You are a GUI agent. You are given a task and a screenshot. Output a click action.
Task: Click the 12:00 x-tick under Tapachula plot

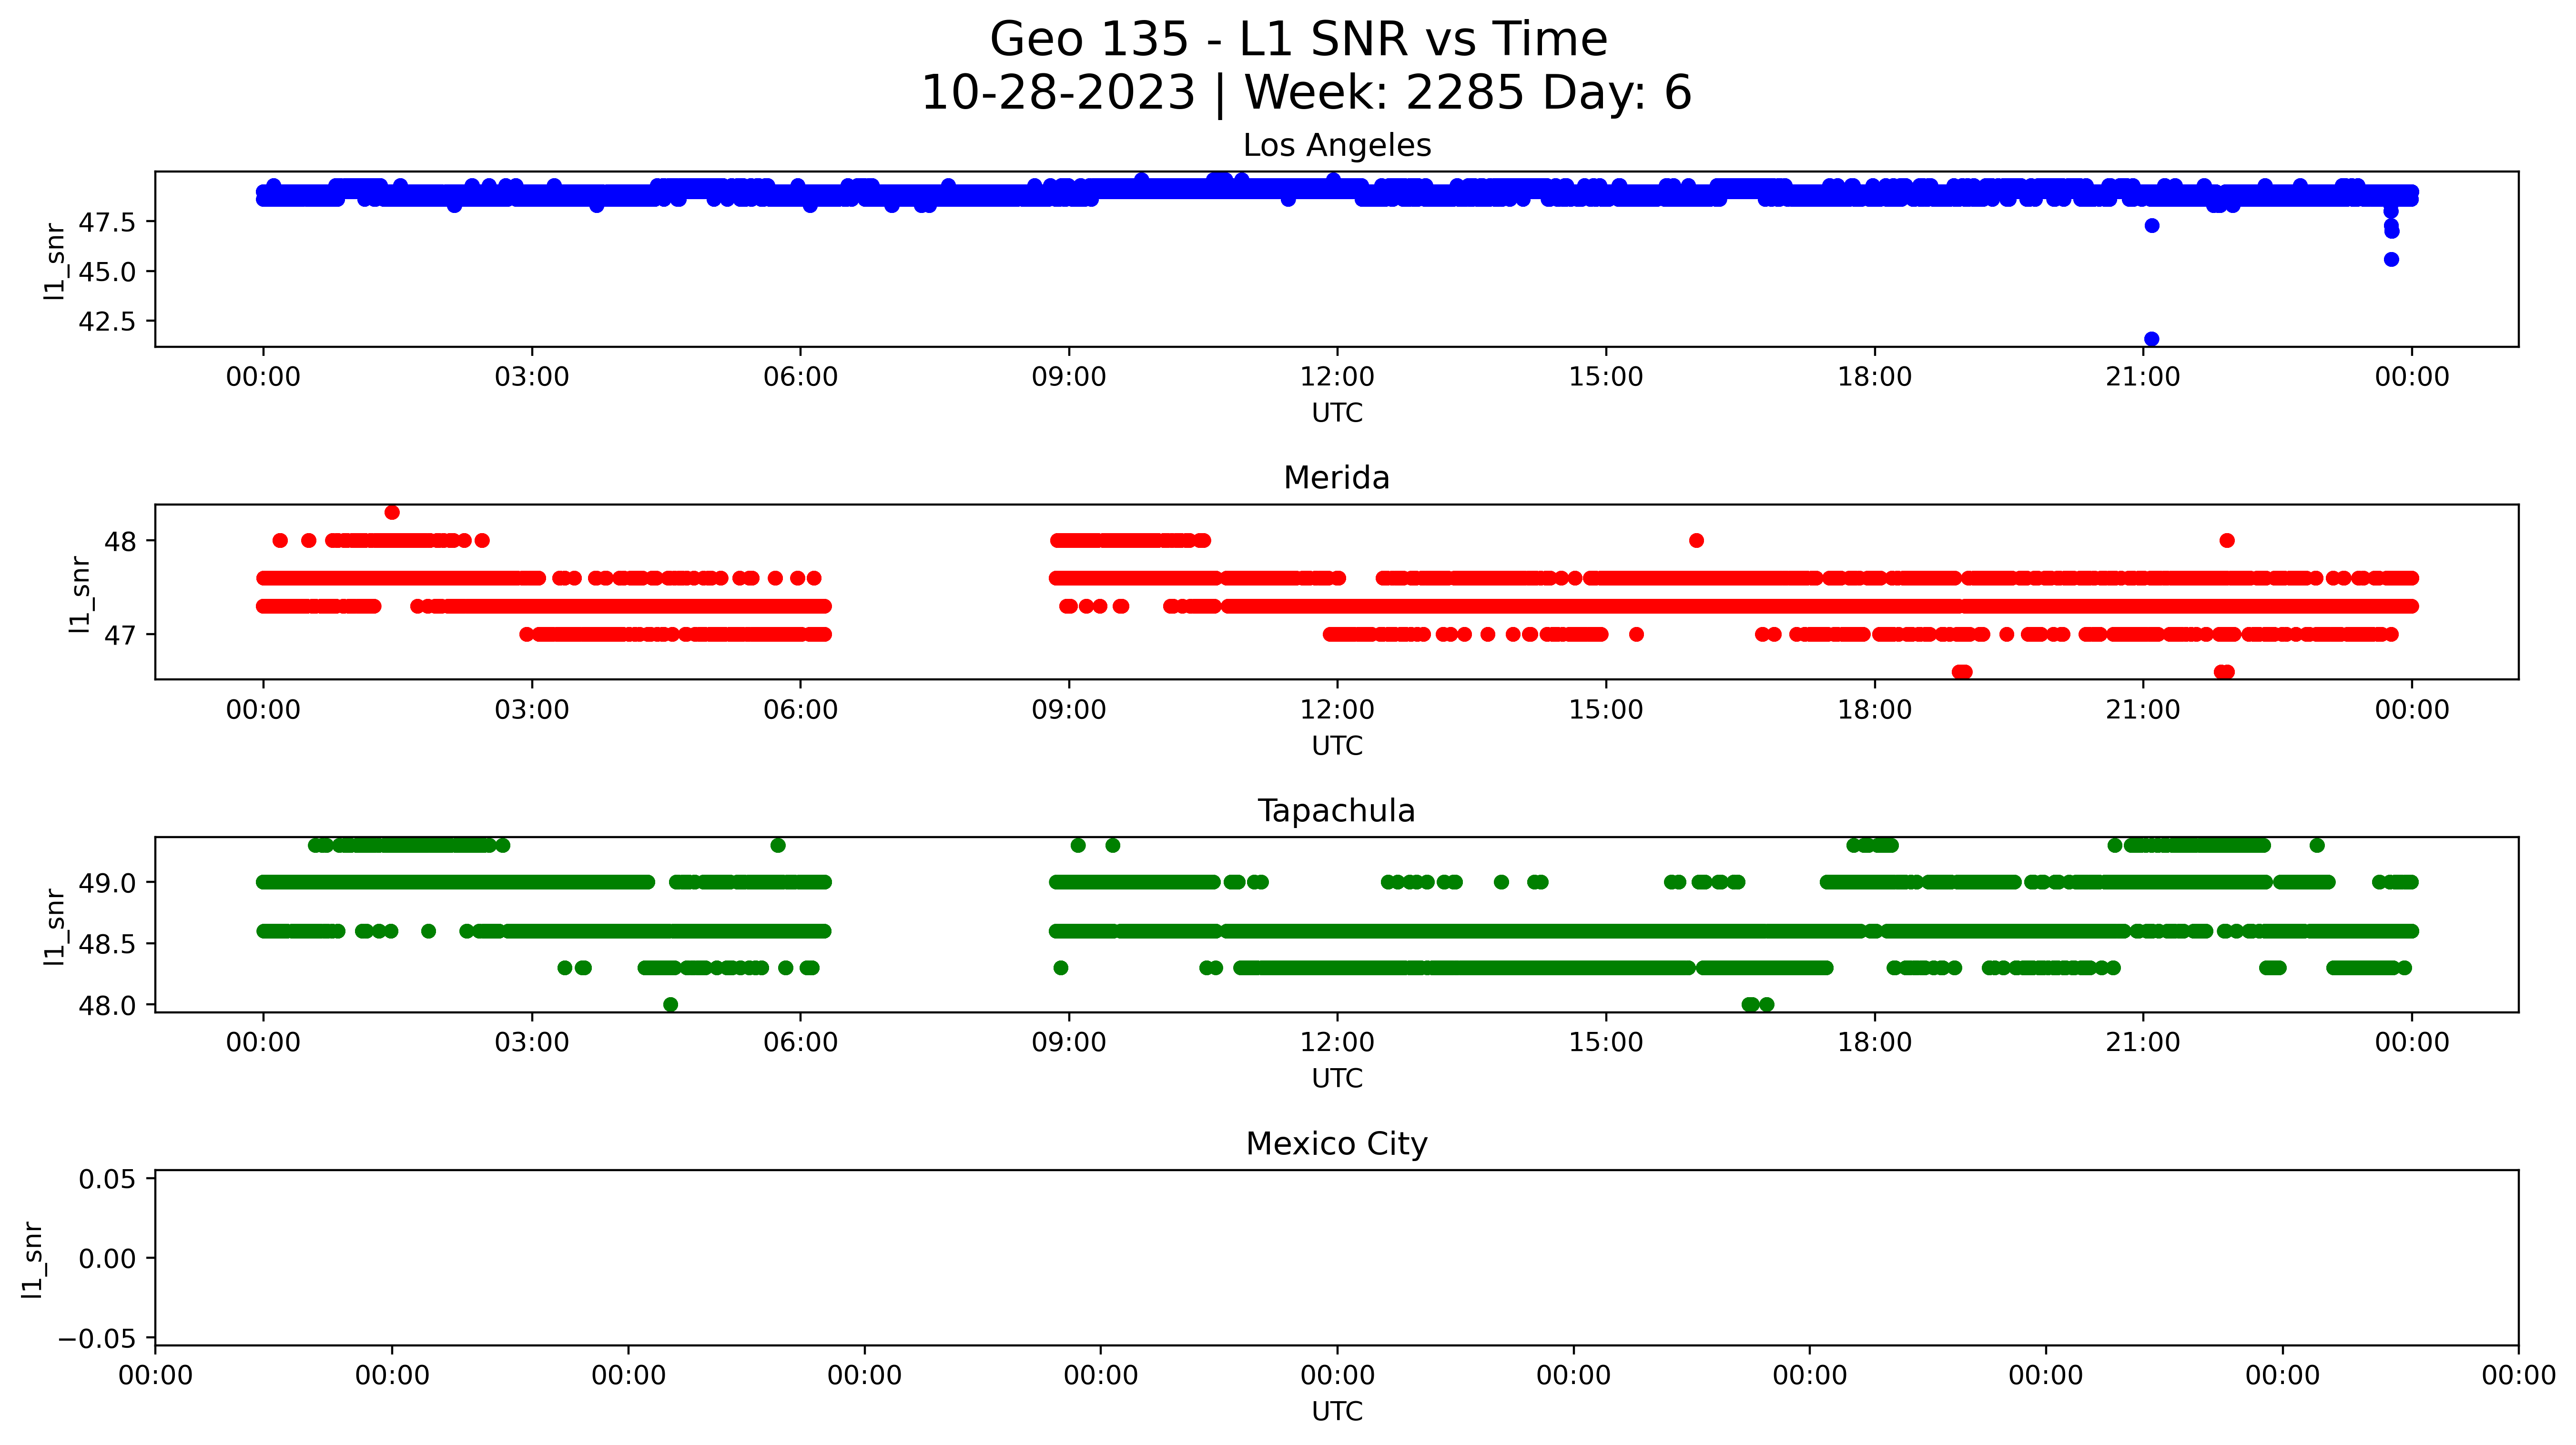pyautogui.click(x=1337, y=1043)
